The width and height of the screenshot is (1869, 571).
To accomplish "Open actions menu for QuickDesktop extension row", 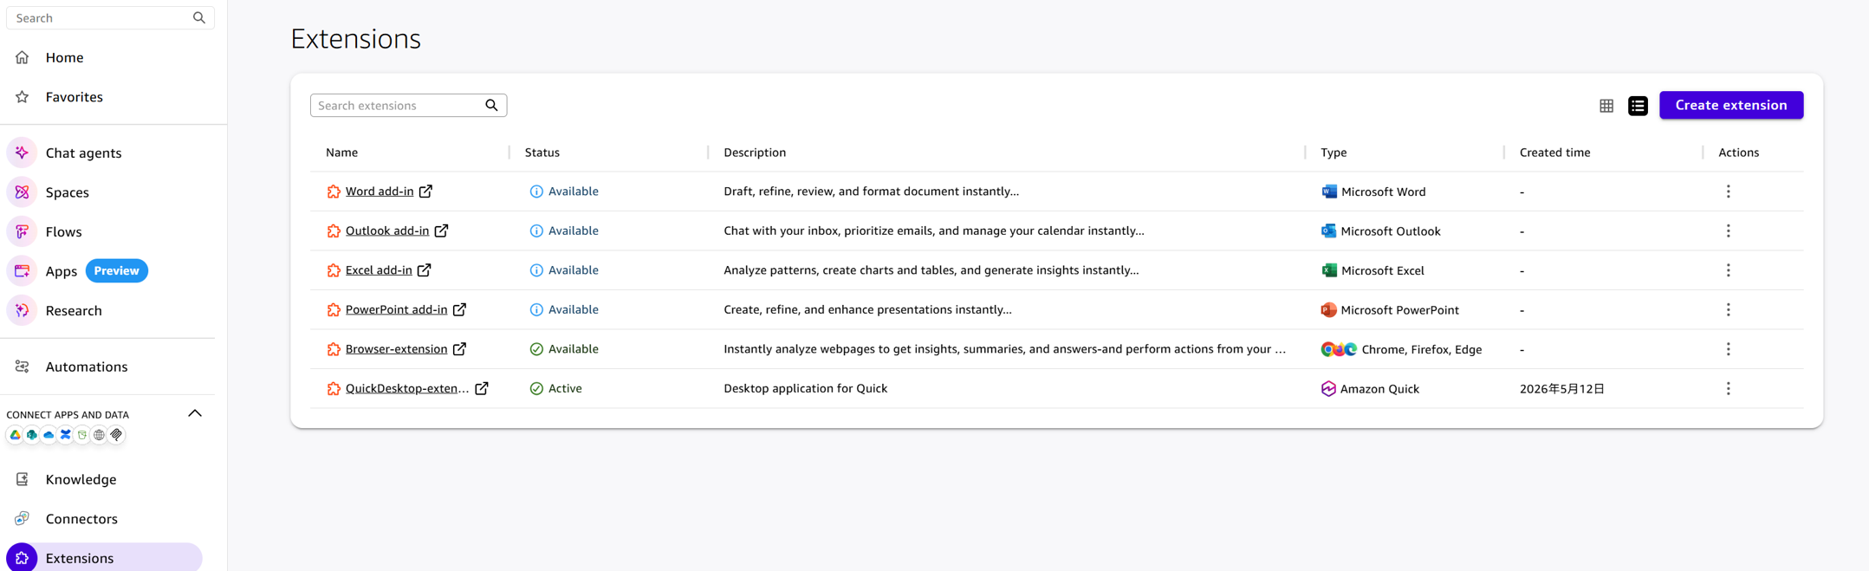I will (x=1728, y=389).
